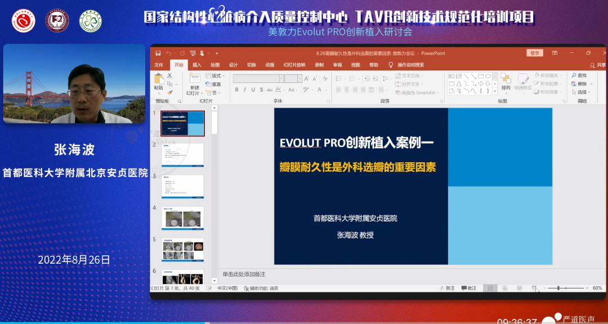Click the New Slide icon

195,78
